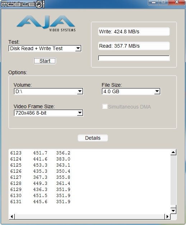Screen dimensions: 186x225
Task: Select the results row 6128
Action: (40, 183)
